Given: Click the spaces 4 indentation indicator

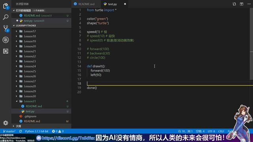Looking at the screenshot, I should point(200,131).
